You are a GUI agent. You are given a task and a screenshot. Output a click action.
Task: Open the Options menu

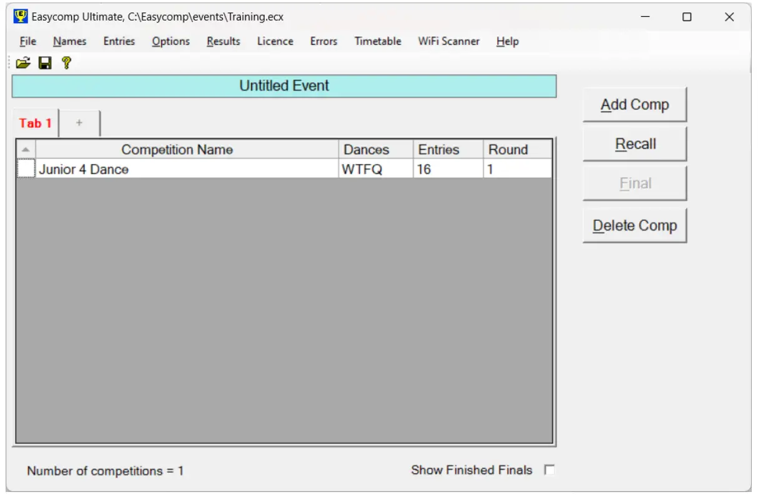click(x=170, y=41)
